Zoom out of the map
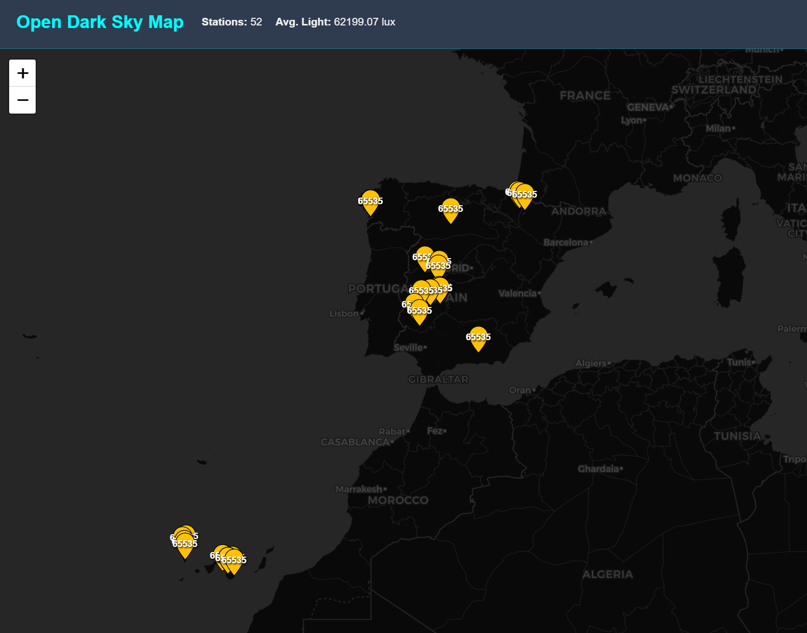 [x=22, y=100]
